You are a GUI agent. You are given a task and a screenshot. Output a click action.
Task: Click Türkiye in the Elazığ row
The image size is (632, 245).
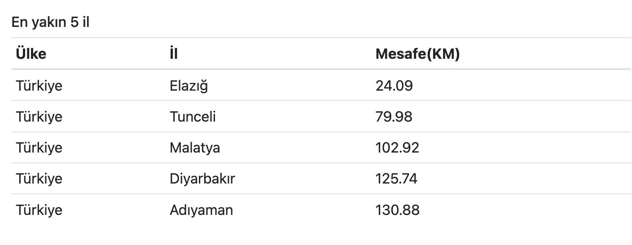(x=39, y=85)
